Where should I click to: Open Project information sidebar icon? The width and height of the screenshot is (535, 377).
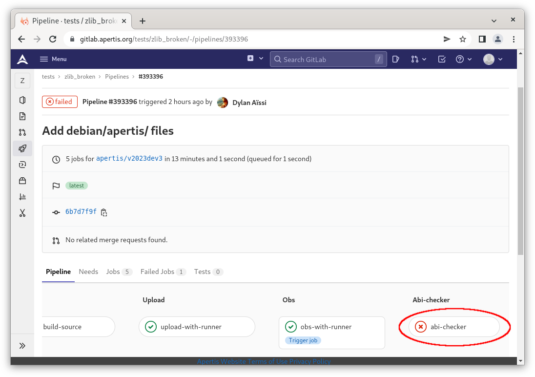click(22, 100)
